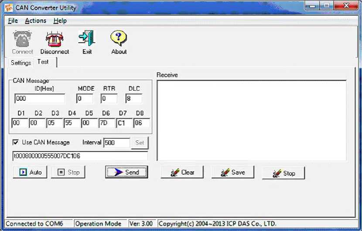Save received data with Save button
The height and width of the screenshot is (231, 362).
click(233, 173)
